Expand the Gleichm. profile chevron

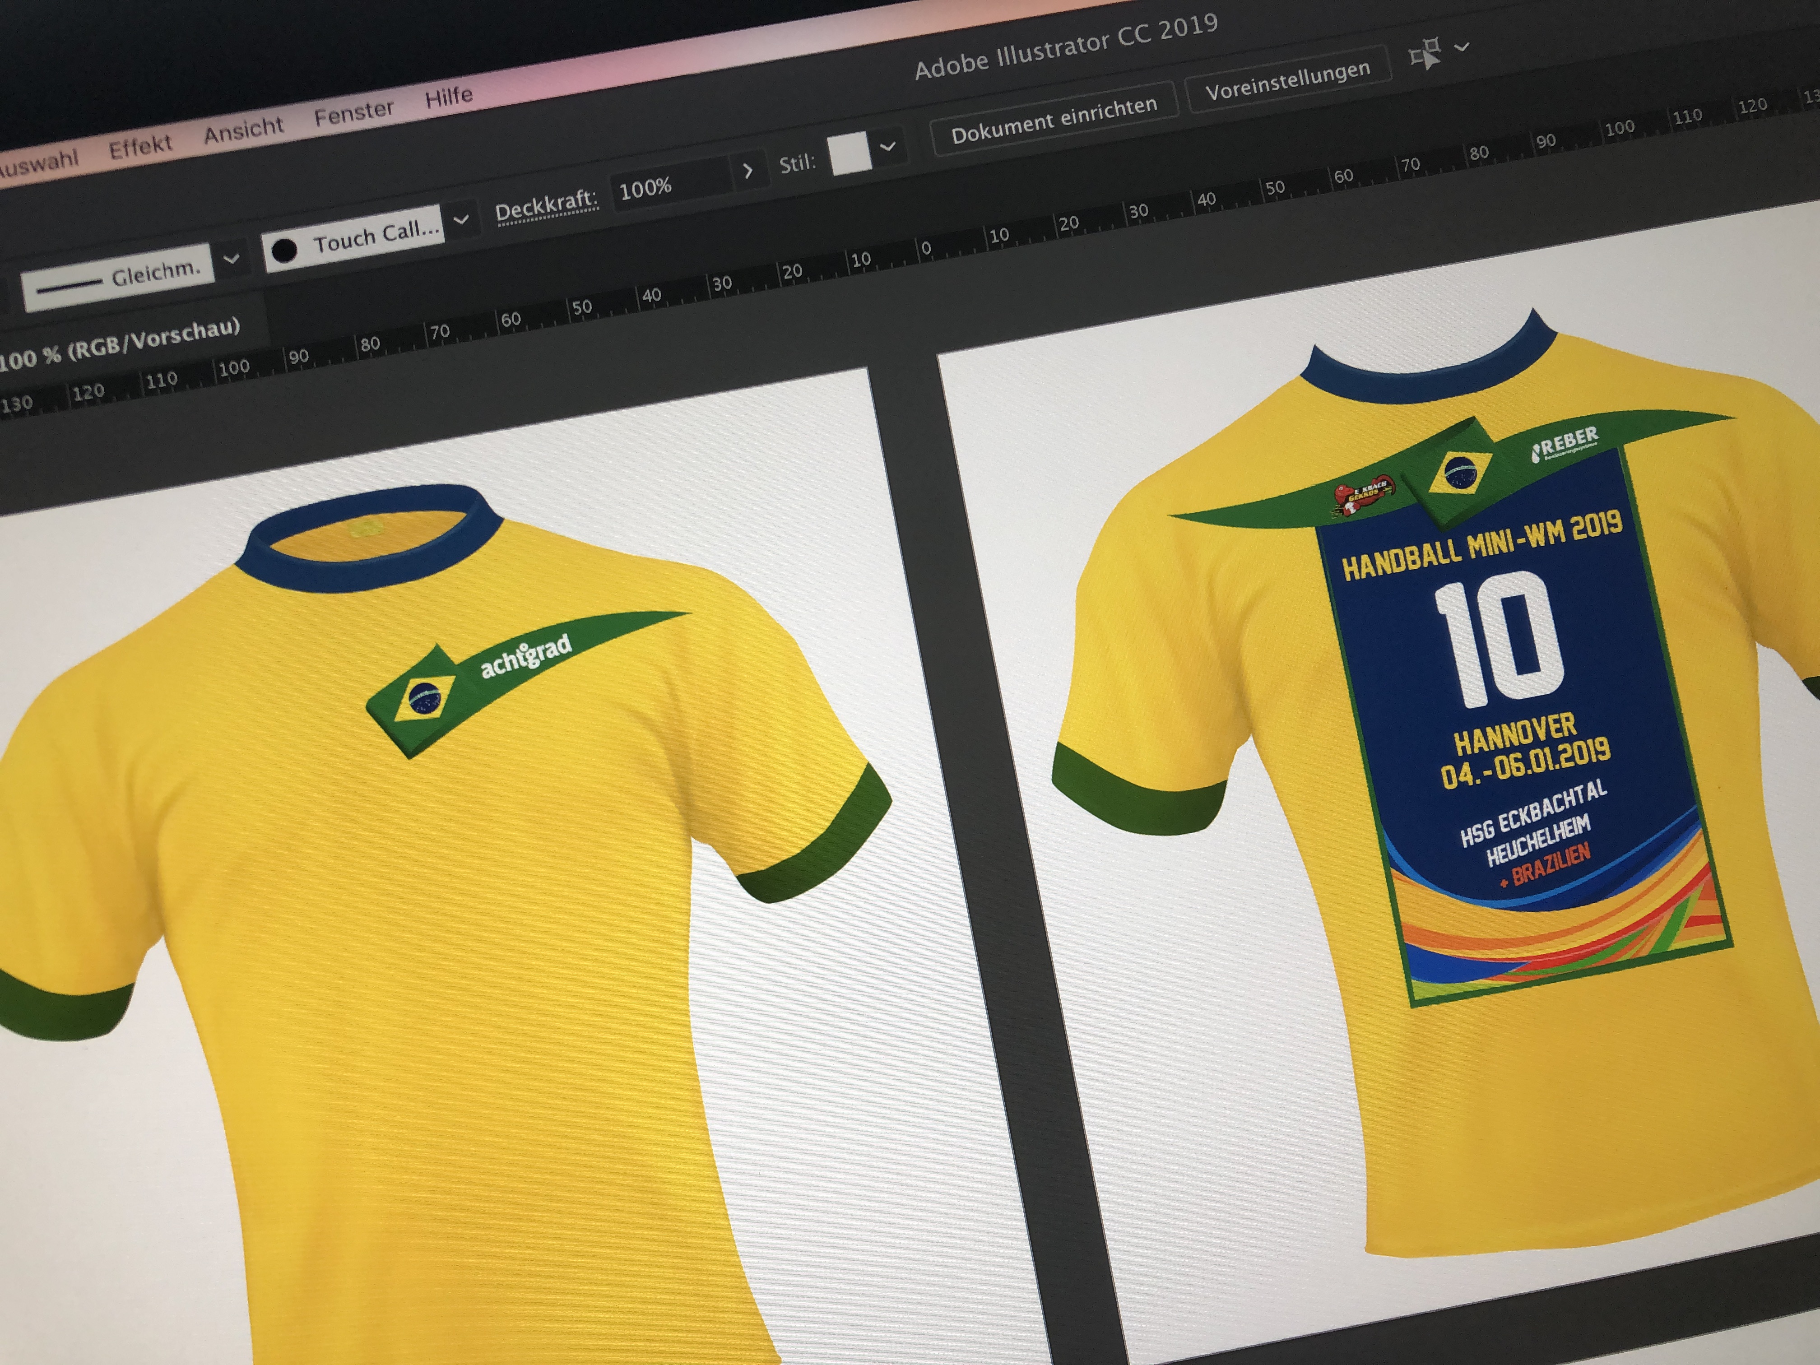coord(232,259)
